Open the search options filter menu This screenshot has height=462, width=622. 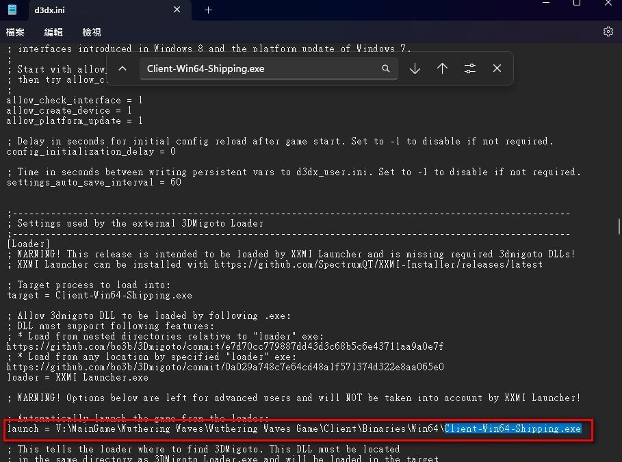click(469, 68)
